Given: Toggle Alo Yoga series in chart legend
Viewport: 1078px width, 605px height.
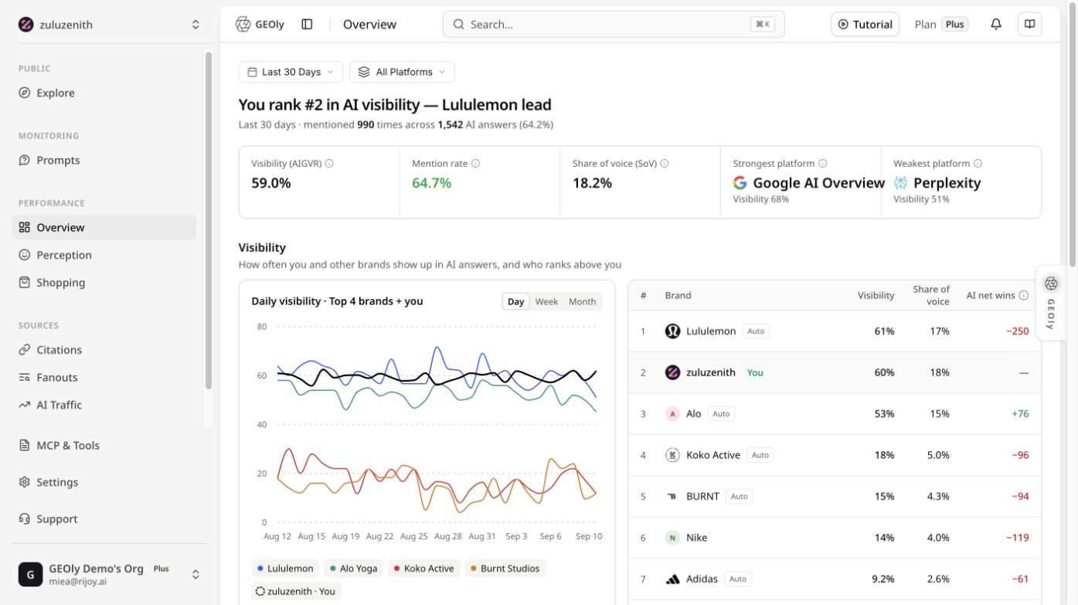Looking at the screenshot, I should coord(353,569).
